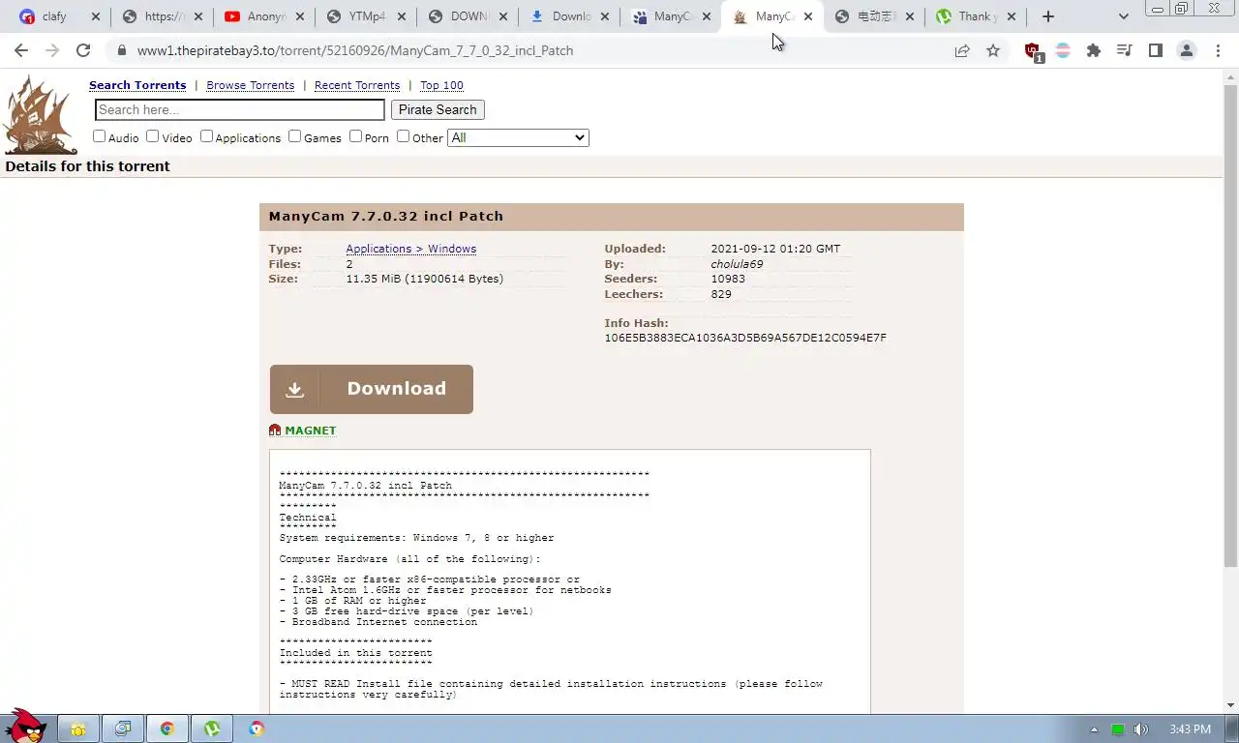Screen dimensions: 1239x743
Task: Open the Top 100 link
Action: point(441,85)
